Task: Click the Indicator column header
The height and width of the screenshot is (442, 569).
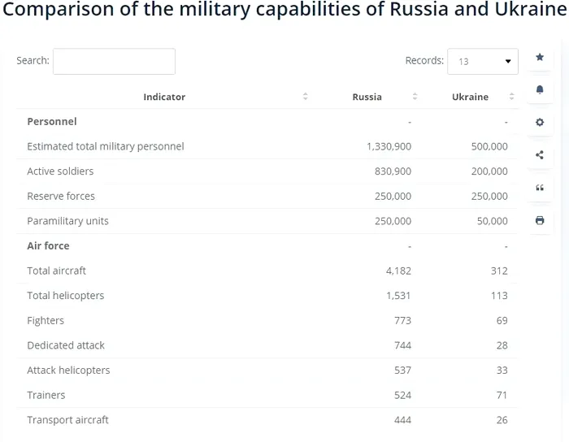Action: pyautogui.click(x=164, y=97)
